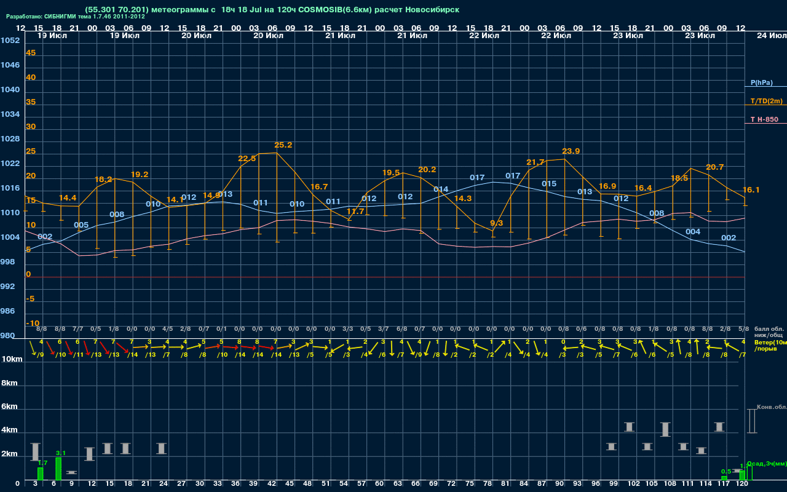Viewport: 787px width, 492px height.
Task: Click the 16.7 temperature value
Action: coord(319,187)
